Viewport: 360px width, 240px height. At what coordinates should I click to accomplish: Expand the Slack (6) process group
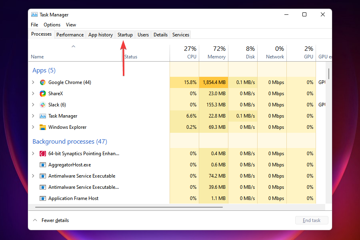pyautogui.click(x=33, y=105)
